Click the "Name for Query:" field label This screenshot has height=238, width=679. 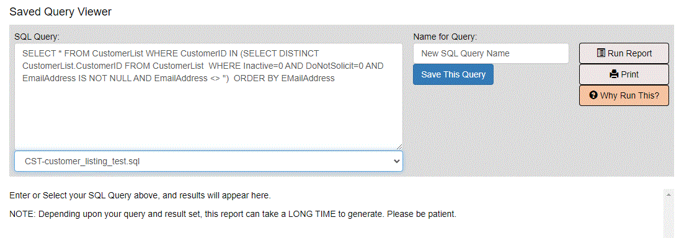click(x=445, y=37)
